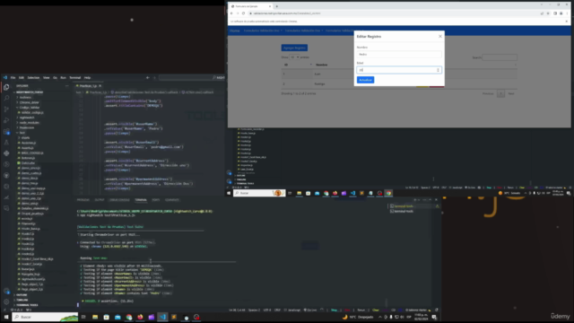Switch to the DEBUG CONSOLE panel tab
The height and width of the screenshot is (323, 574).
(119, 200)
